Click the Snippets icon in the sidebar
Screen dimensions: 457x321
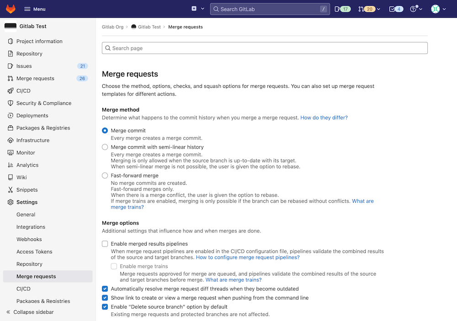click(10, 190)
